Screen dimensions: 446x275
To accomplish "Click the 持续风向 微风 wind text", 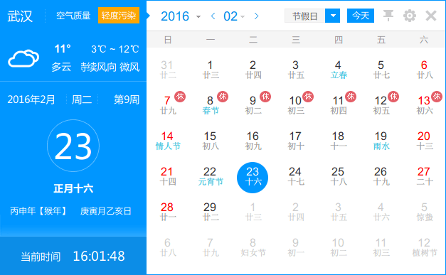I will point(110,67).
